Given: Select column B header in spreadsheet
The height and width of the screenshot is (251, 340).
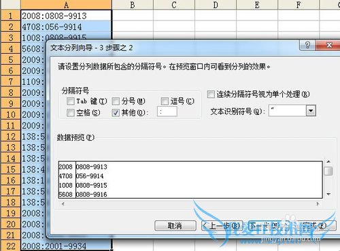Looking at the screenshot, I should coord(133,5).
